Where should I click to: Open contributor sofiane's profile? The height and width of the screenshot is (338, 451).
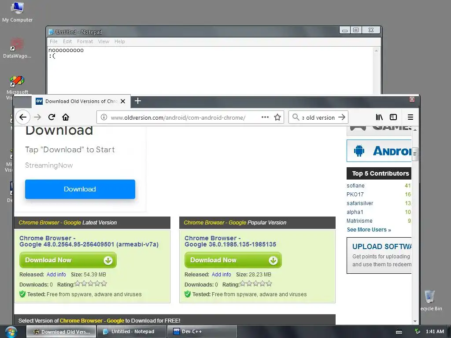(355, 186)
